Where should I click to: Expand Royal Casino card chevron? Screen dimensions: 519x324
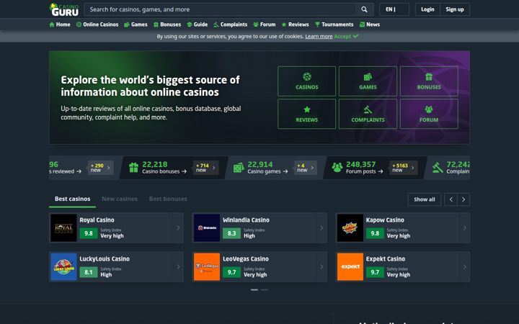click(178, 228)
